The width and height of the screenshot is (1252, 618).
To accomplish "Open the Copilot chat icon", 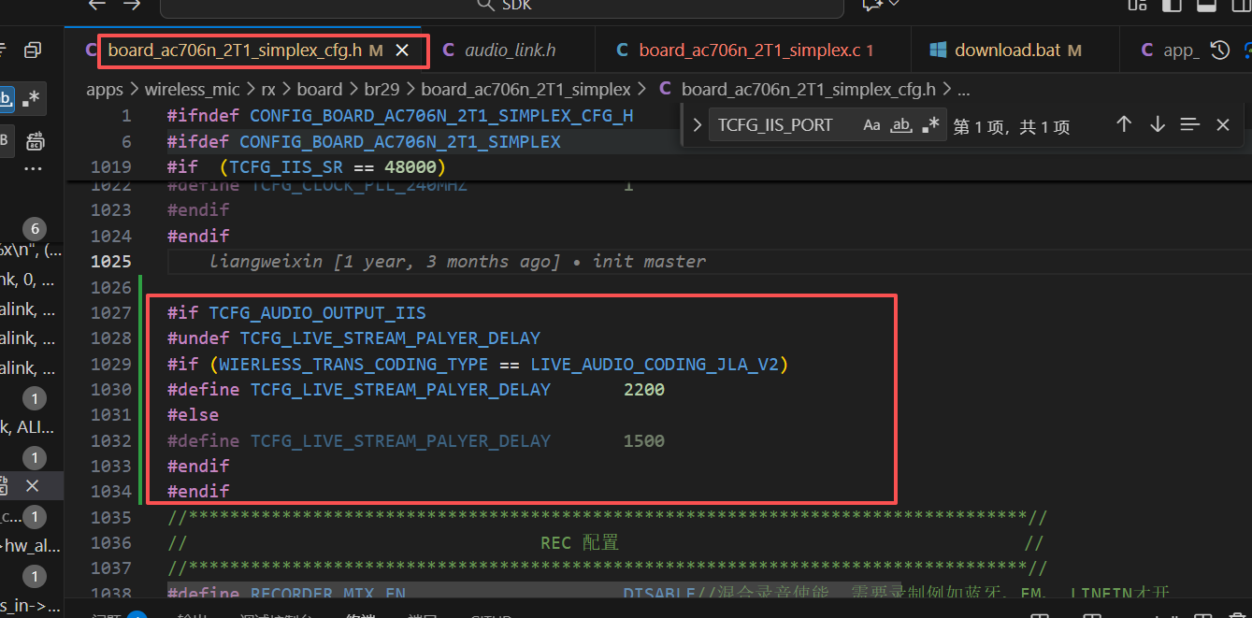I will point(872,5).
